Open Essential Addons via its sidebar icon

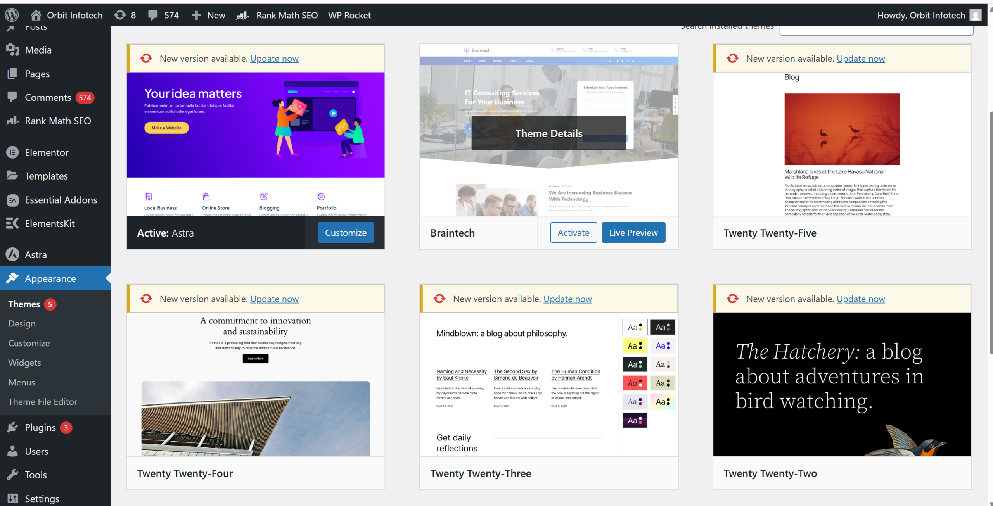point(13,200)
